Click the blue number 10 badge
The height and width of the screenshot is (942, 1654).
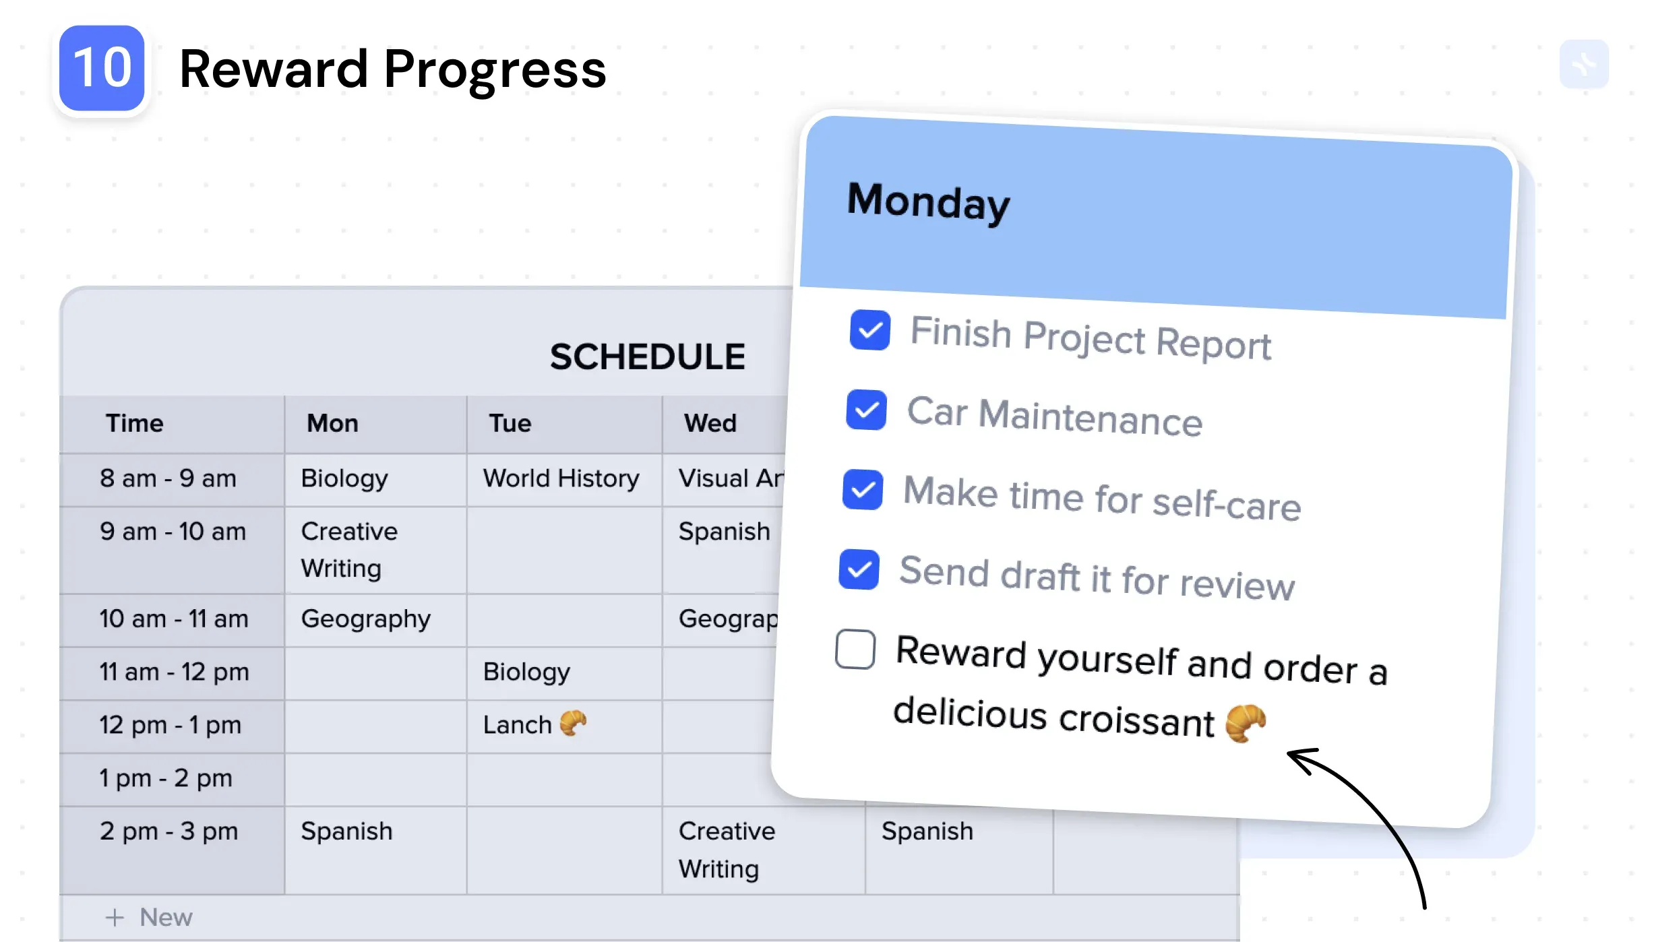102,68
